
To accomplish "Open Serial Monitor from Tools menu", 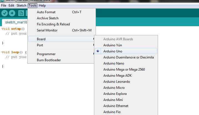I will 62,30.
